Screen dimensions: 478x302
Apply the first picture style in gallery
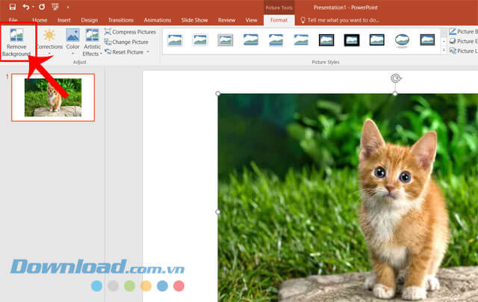(175, 40)
